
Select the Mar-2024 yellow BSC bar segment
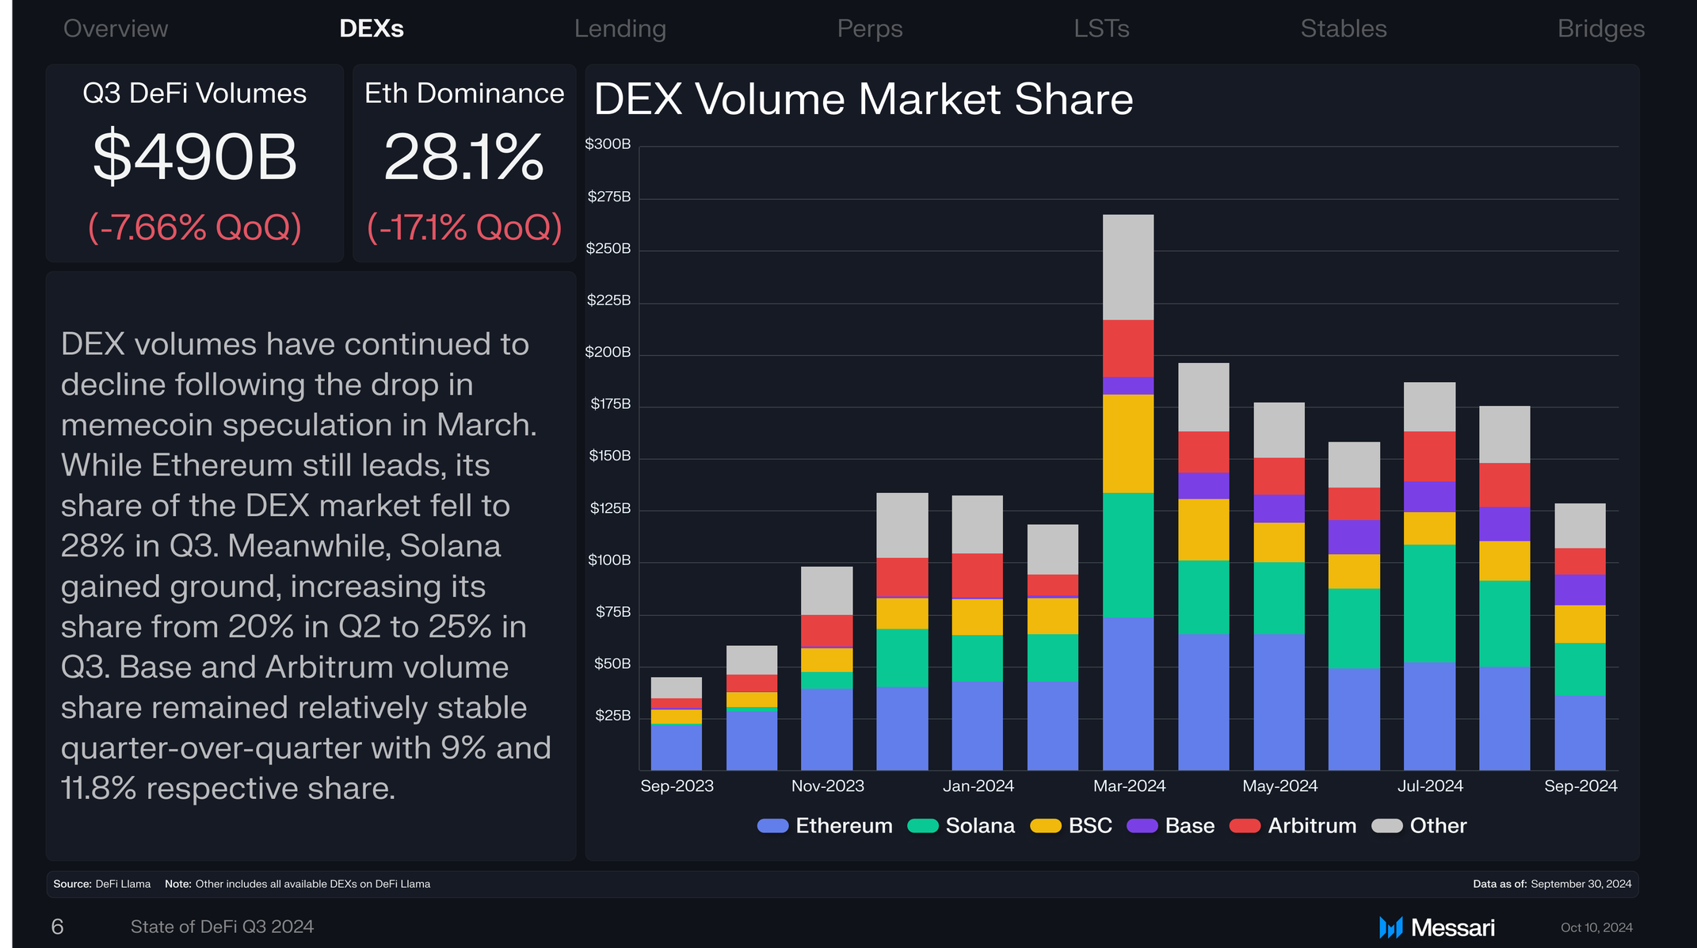click(x=1128, y=444)
